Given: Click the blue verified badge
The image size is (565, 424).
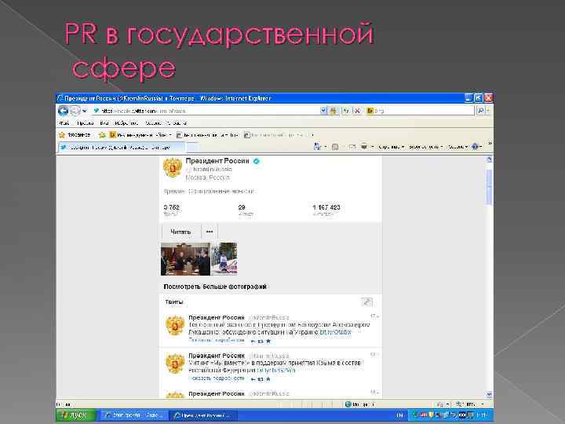Looking at the screenshot, I should pos(256,161).
